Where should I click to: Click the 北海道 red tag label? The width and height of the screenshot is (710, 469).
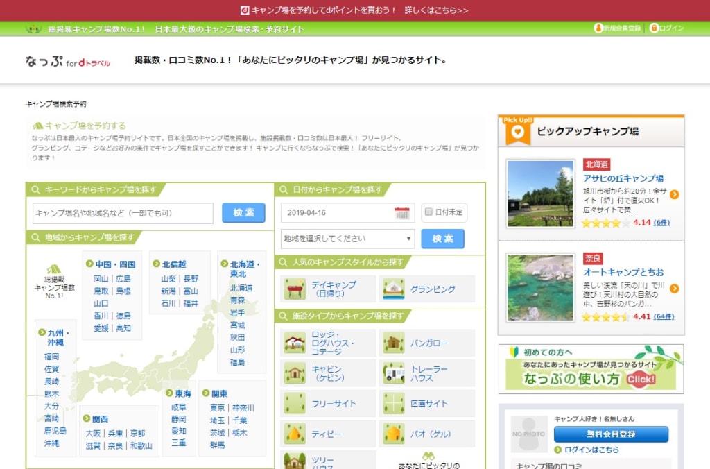(x=597, y=164)
